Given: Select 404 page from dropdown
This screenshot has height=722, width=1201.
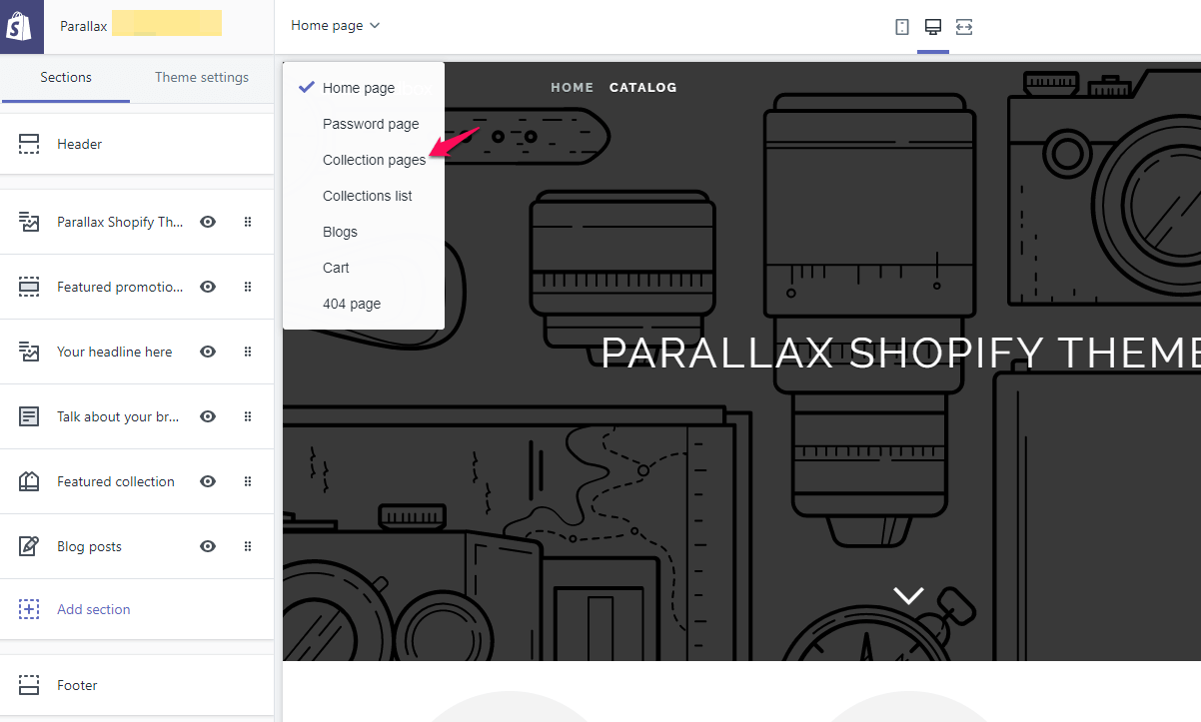Looking at the screenshot, I should (364, 304).
